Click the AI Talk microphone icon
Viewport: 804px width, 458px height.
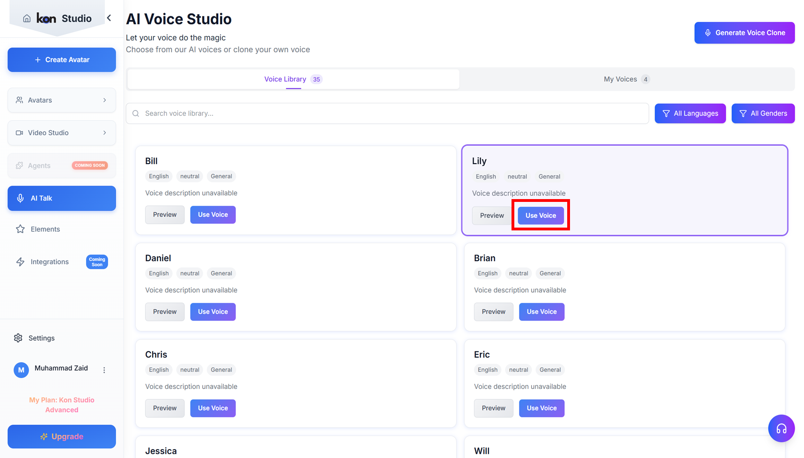pos(20,198)
